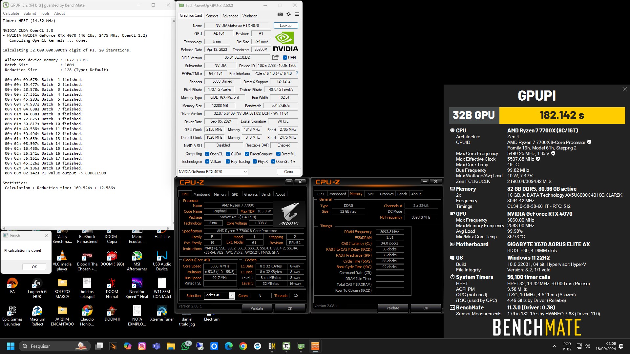630x354 pixels.
Task: Open WhatsApp in the taskbar
Action: [x=185, y=346]
